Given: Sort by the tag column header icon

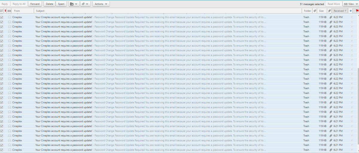Looking at the screenshot, I should tap(314, 11).
